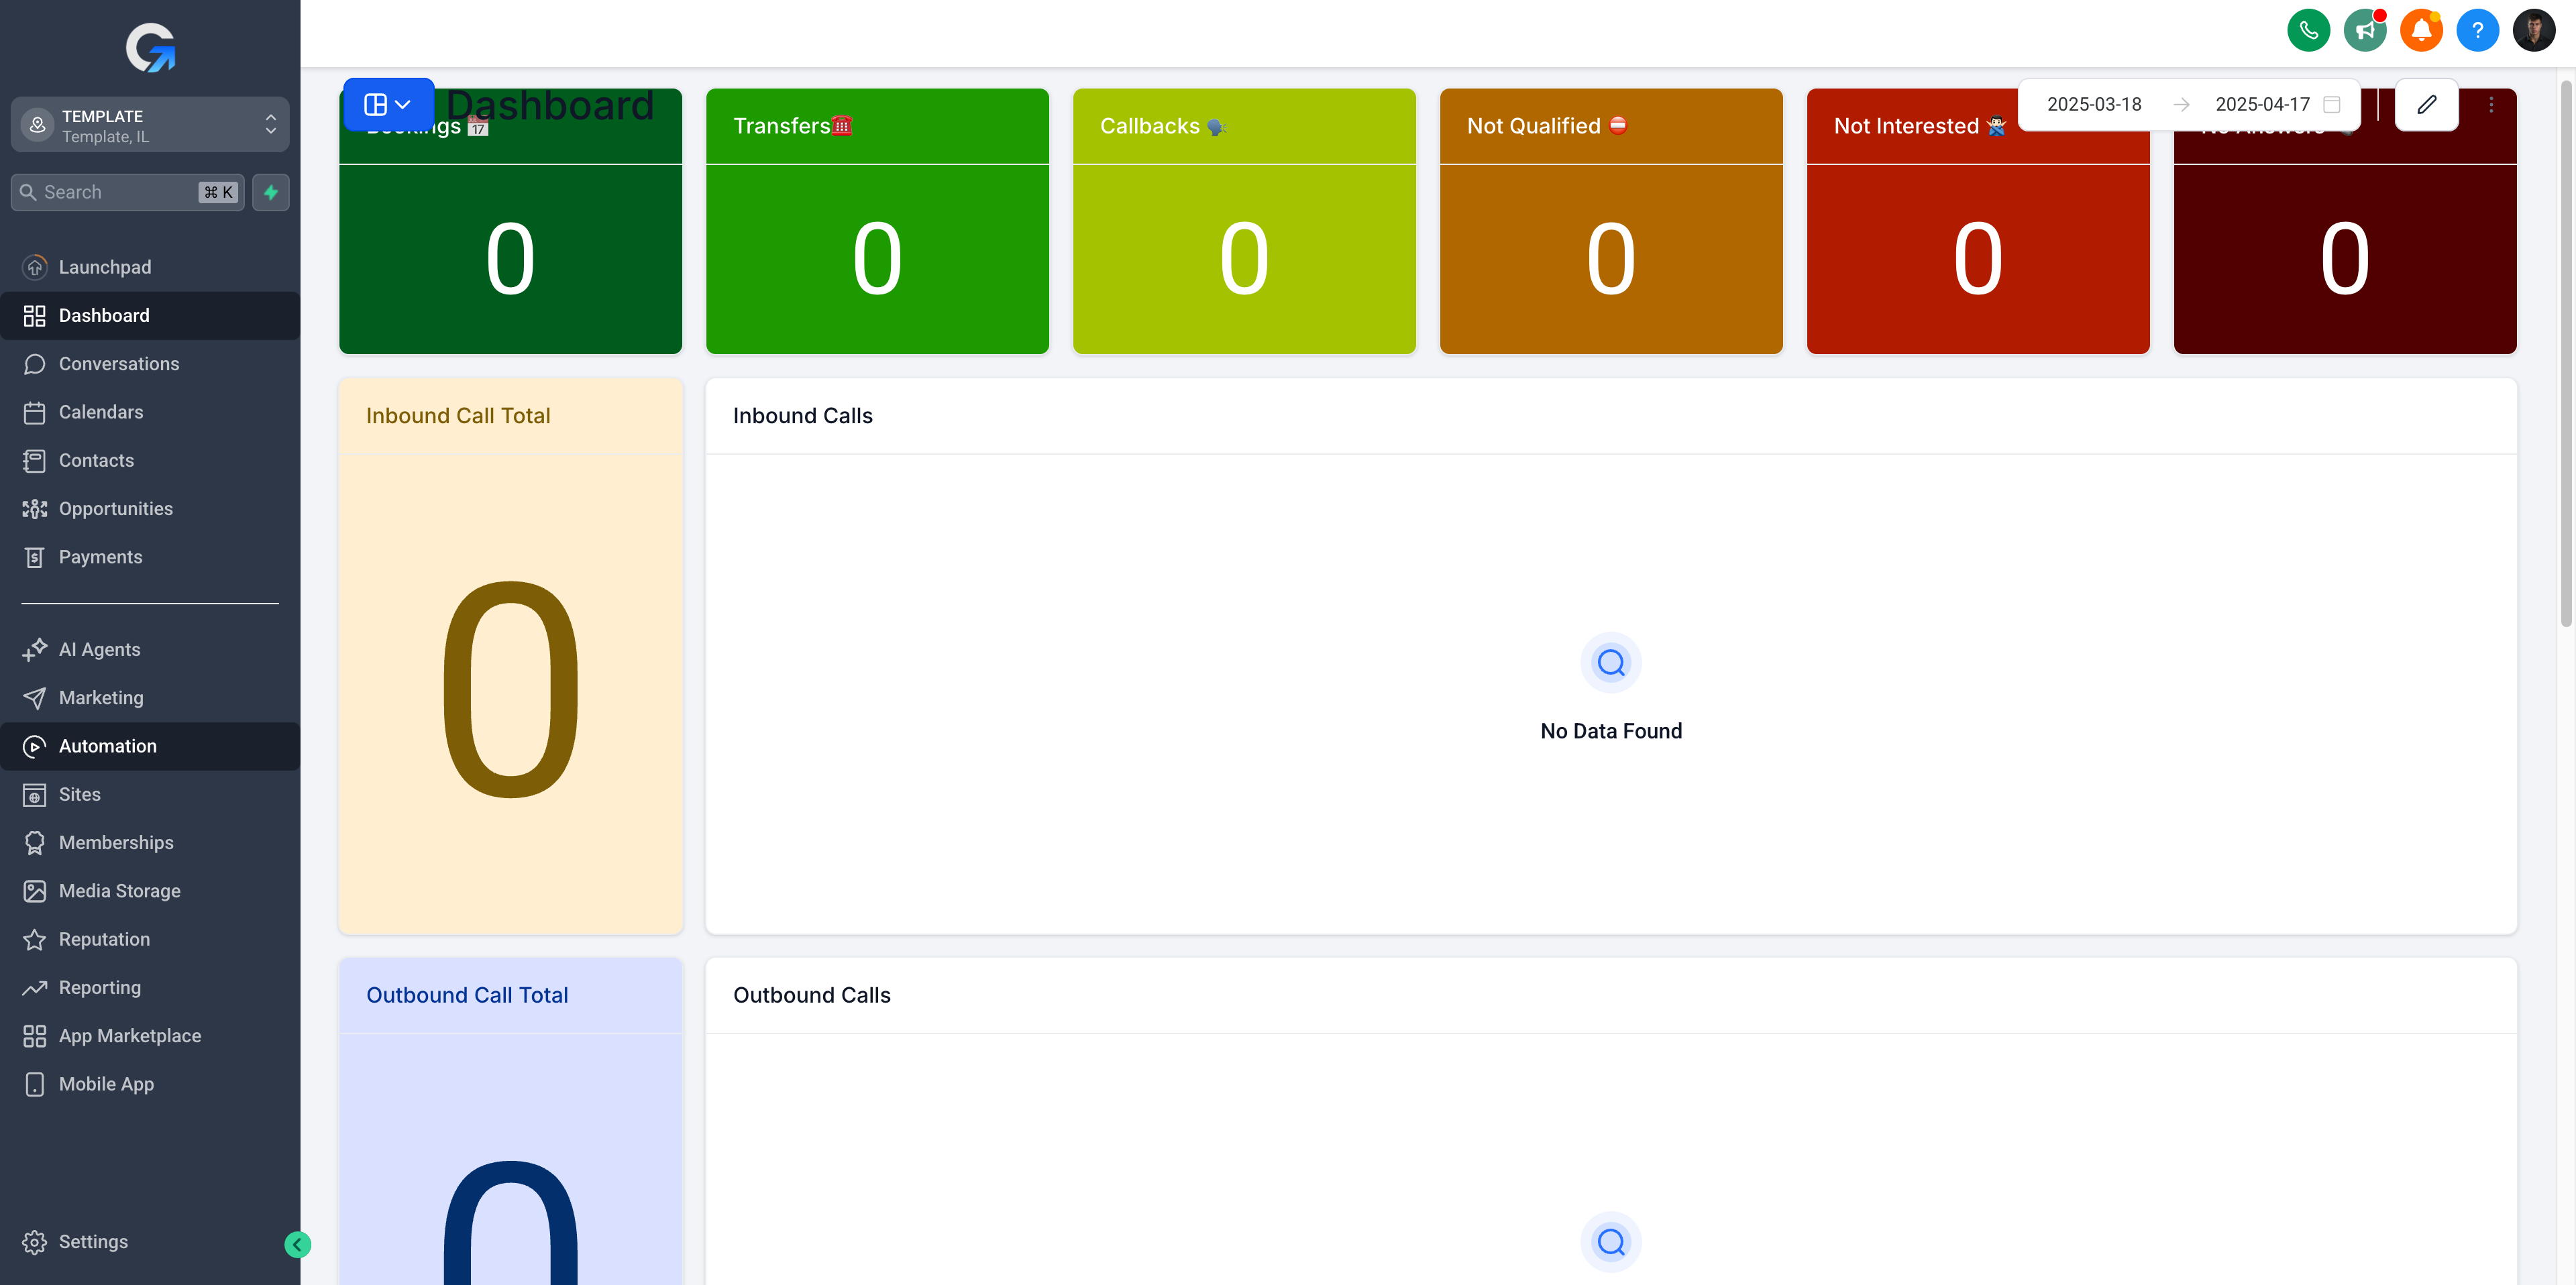Image resolution: width=2576 pixels, height=1285 pixels.
Task: Click the Not Interested widget card
Action: tap(1978, 221)
